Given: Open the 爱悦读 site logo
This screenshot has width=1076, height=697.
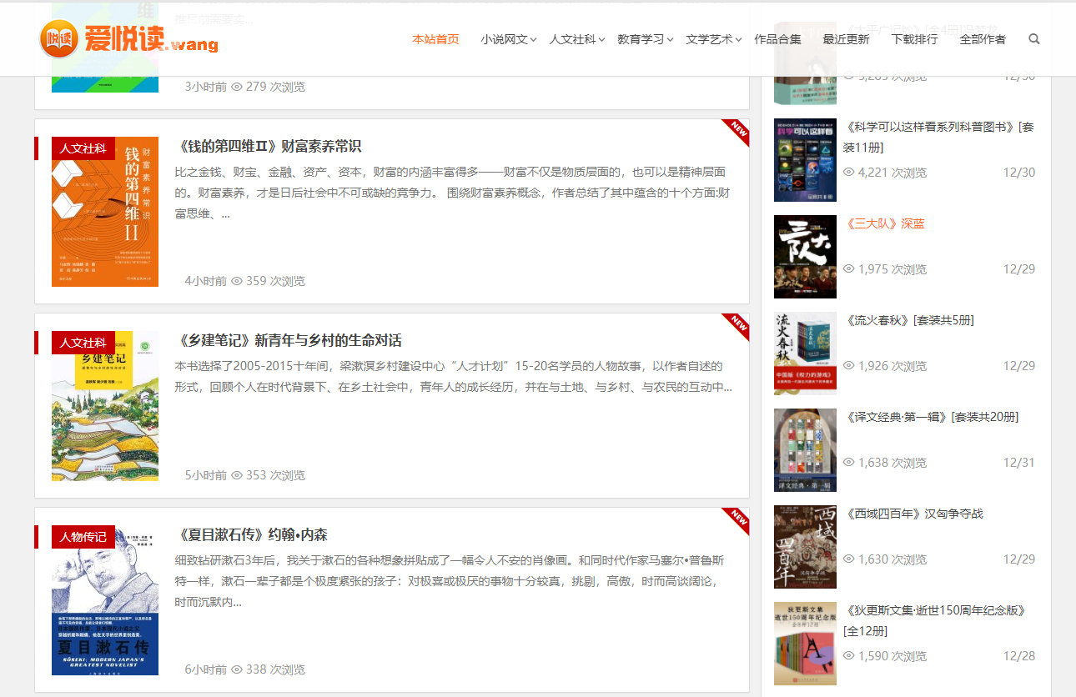Looking at the screenshot, I should (x=129, y=38).
